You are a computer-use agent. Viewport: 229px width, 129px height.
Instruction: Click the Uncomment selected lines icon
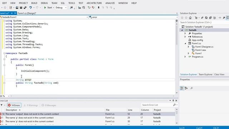[93, 8]
